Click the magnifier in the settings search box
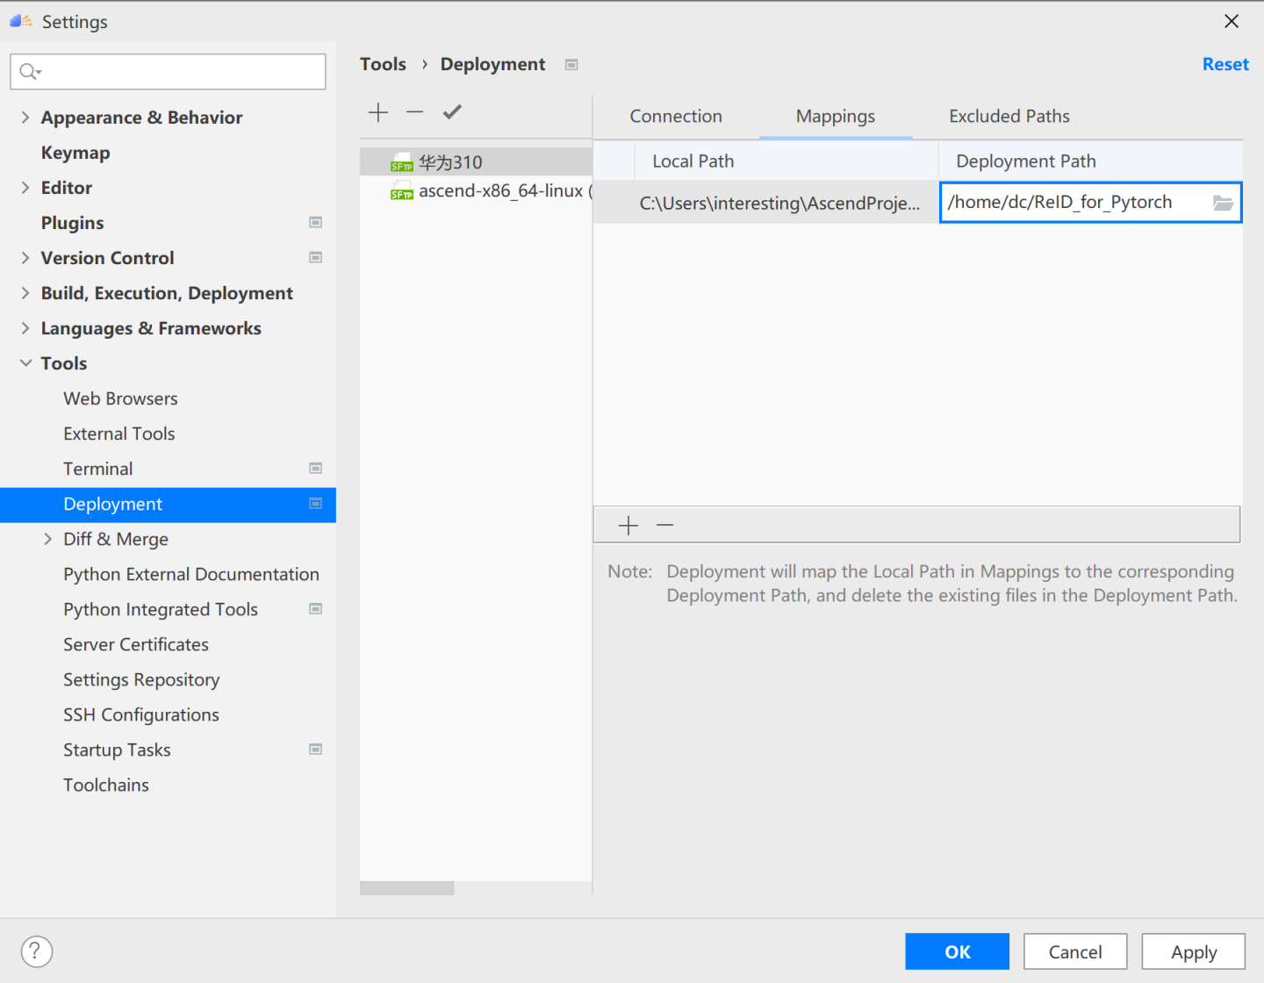The width and height of the screenshot is (1264, 983). pos(27,71)
